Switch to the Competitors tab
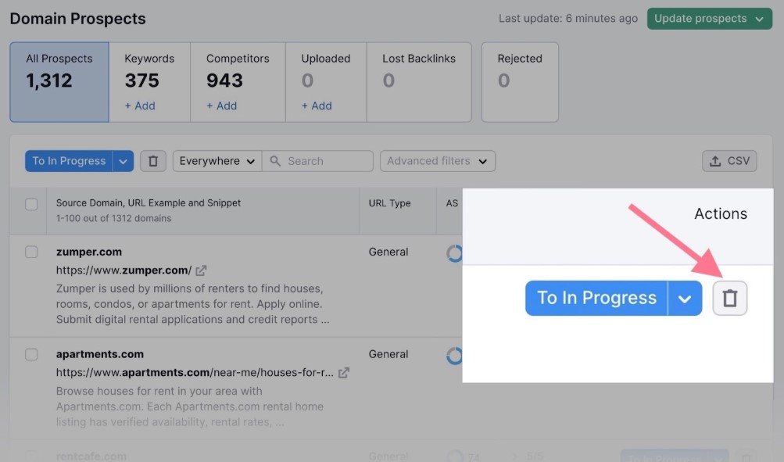The image size is (784, 462). [238, 82]
